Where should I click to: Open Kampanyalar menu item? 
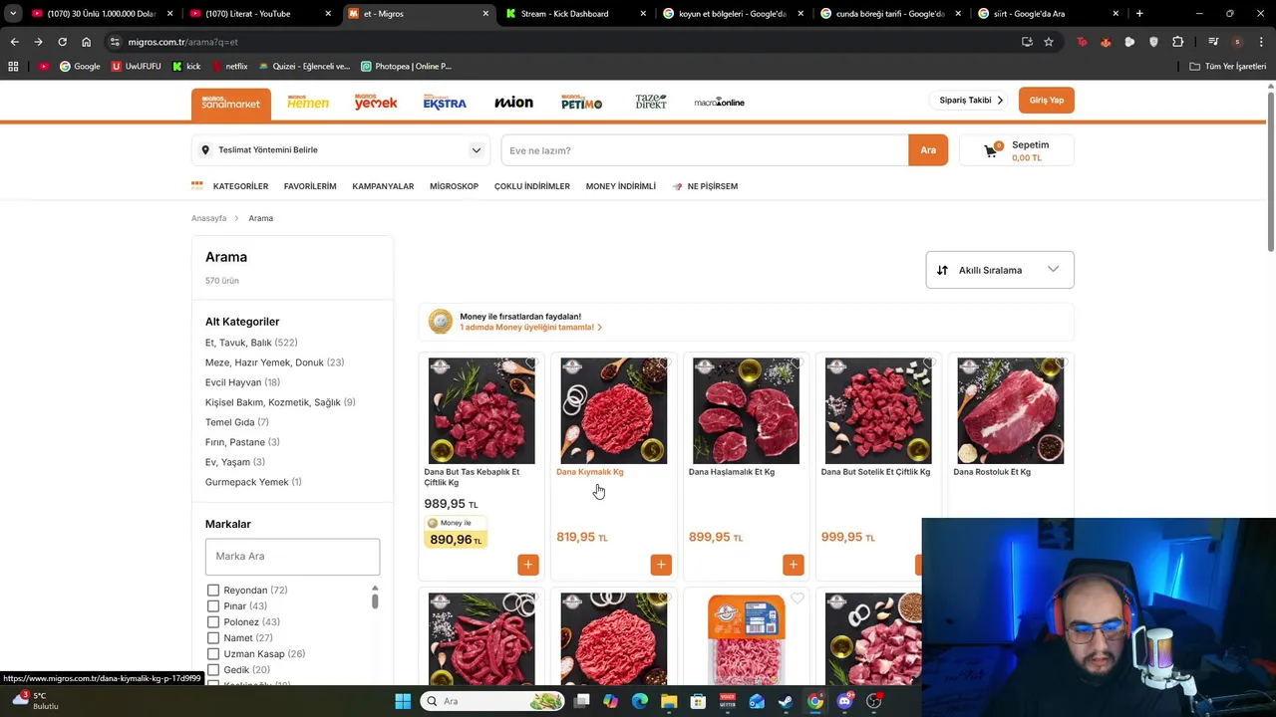click(x=383, y=186)
